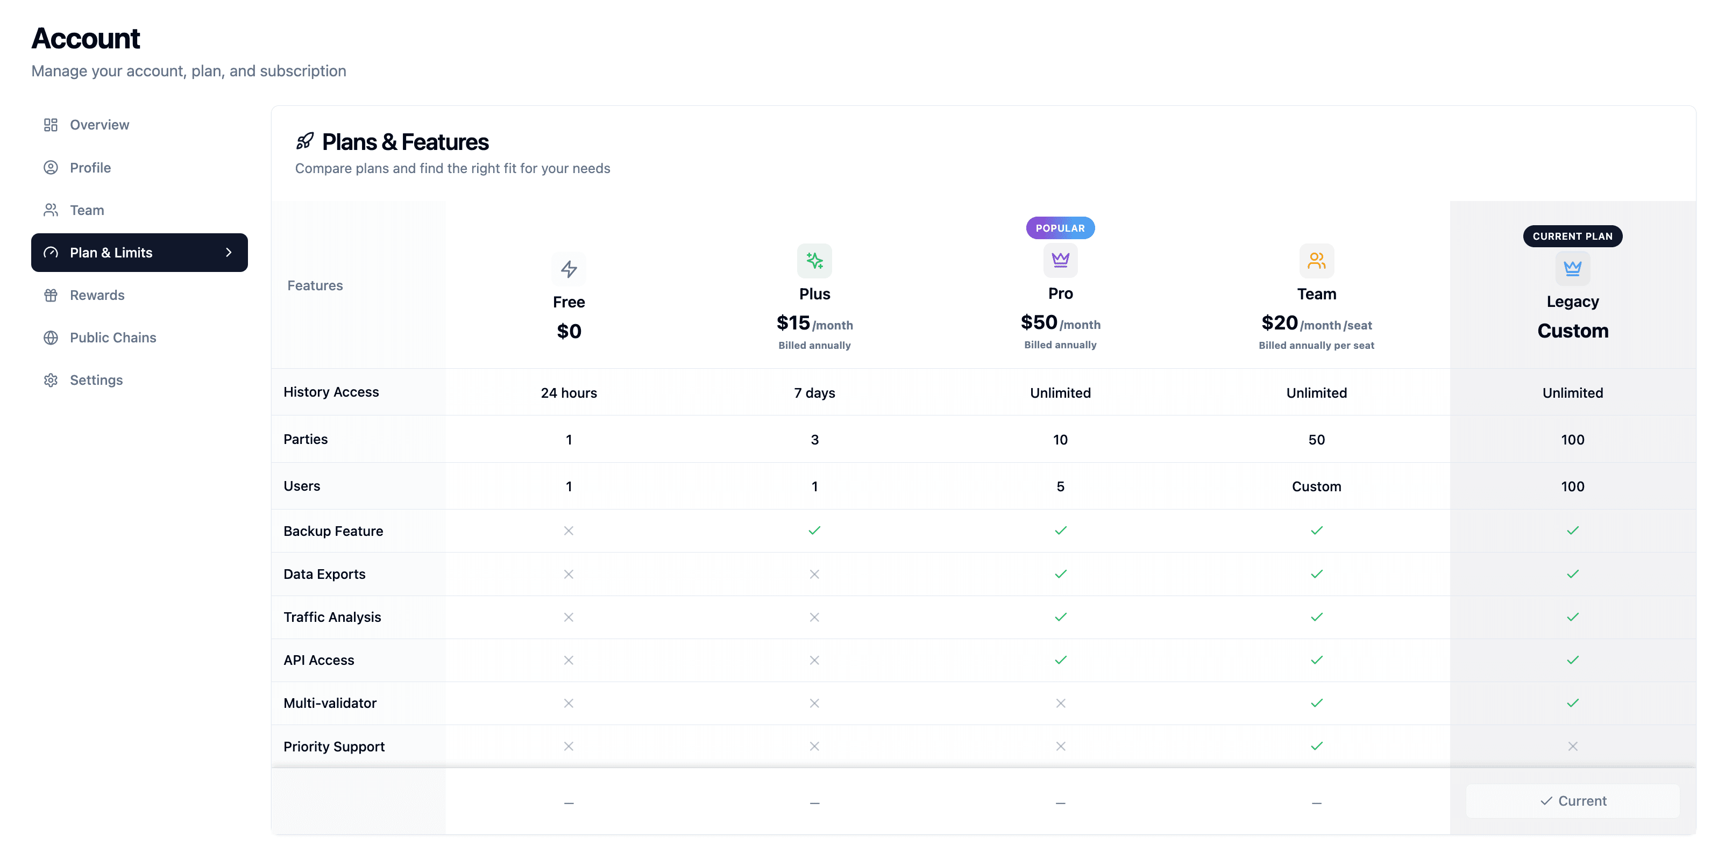1718x853 pixels.
Task: Go to the Profile page
Action: (x=90, y=167)
